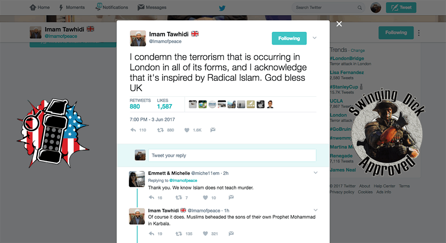Open profile avatar menu in top bar
Screen dimensions: 446x243
(x=376, y=7)
